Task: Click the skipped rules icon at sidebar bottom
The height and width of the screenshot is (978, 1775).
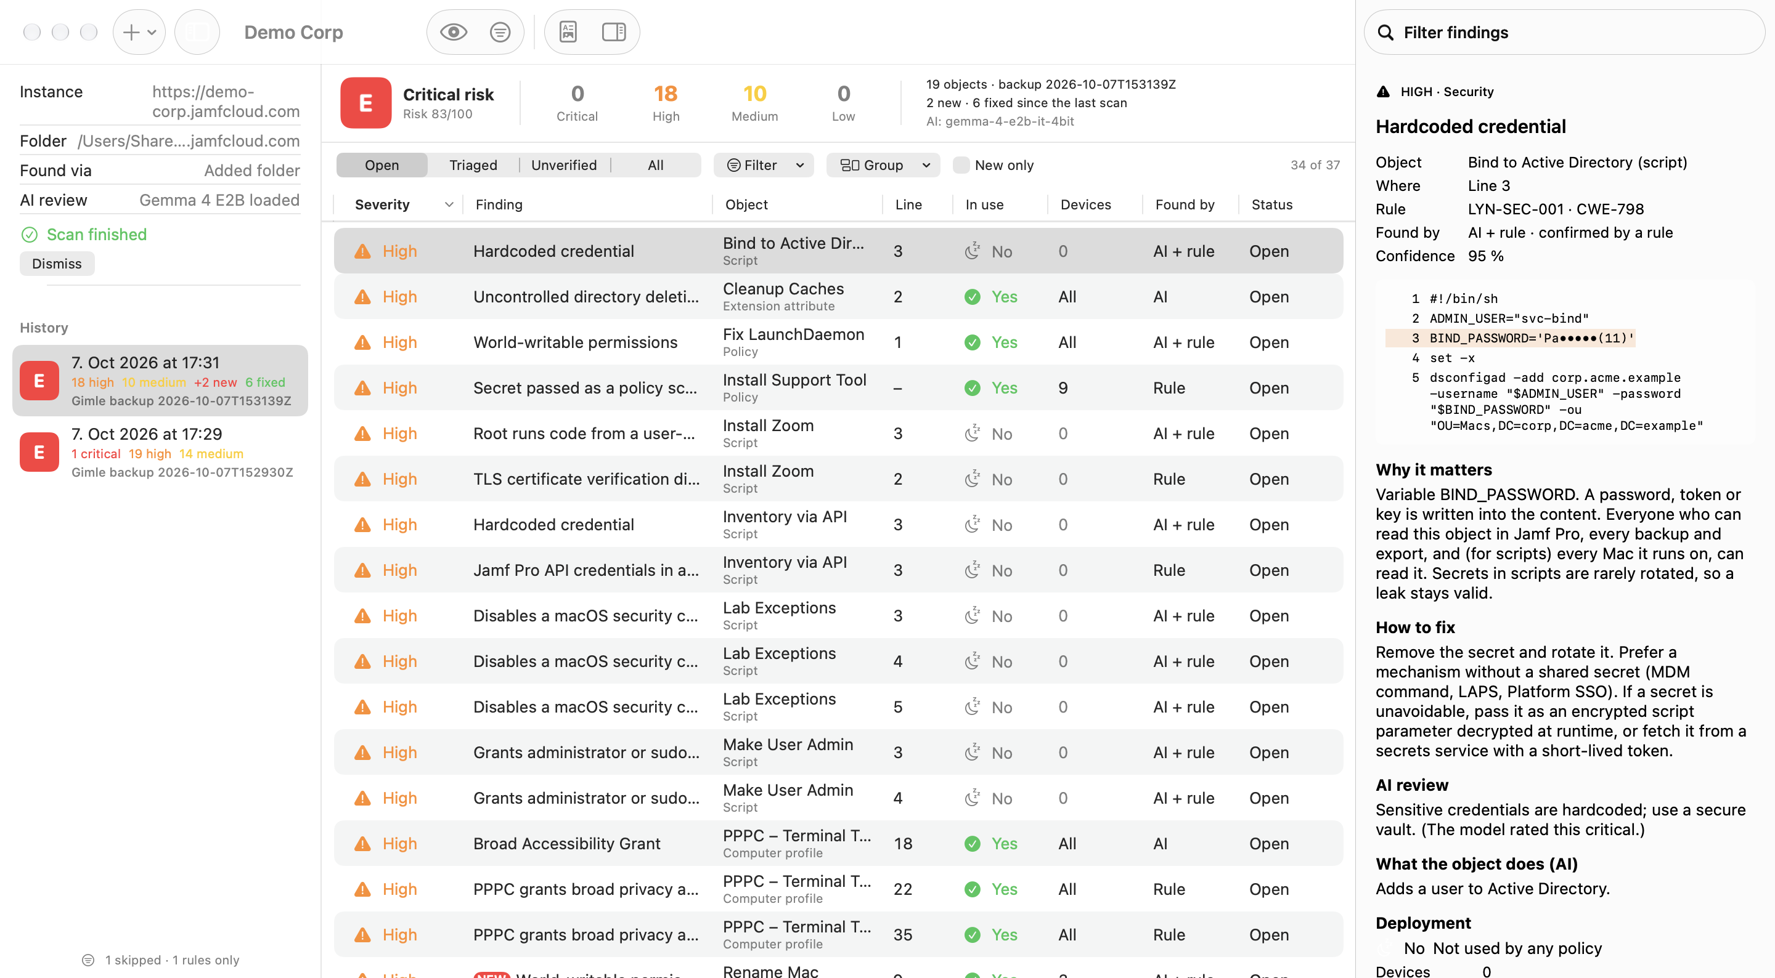Action: tap(88, 960)
